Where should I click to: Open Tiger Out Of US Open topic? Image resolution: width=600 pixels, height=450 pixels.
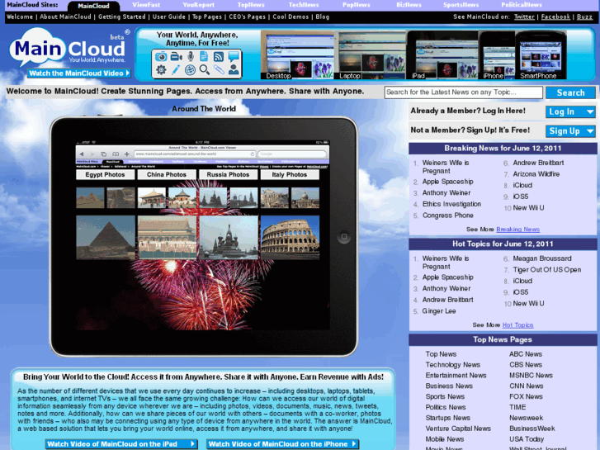(547, 270)
